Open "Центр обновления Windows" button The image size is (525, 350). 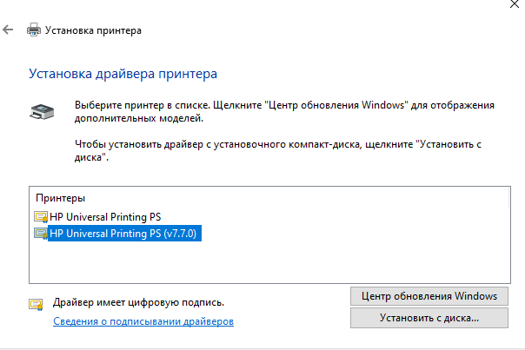point(429,295)
